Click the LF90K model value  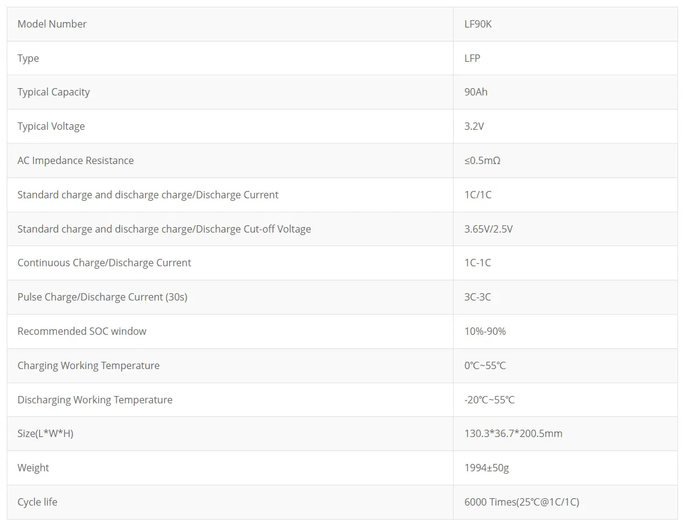[x=478, y=24]
